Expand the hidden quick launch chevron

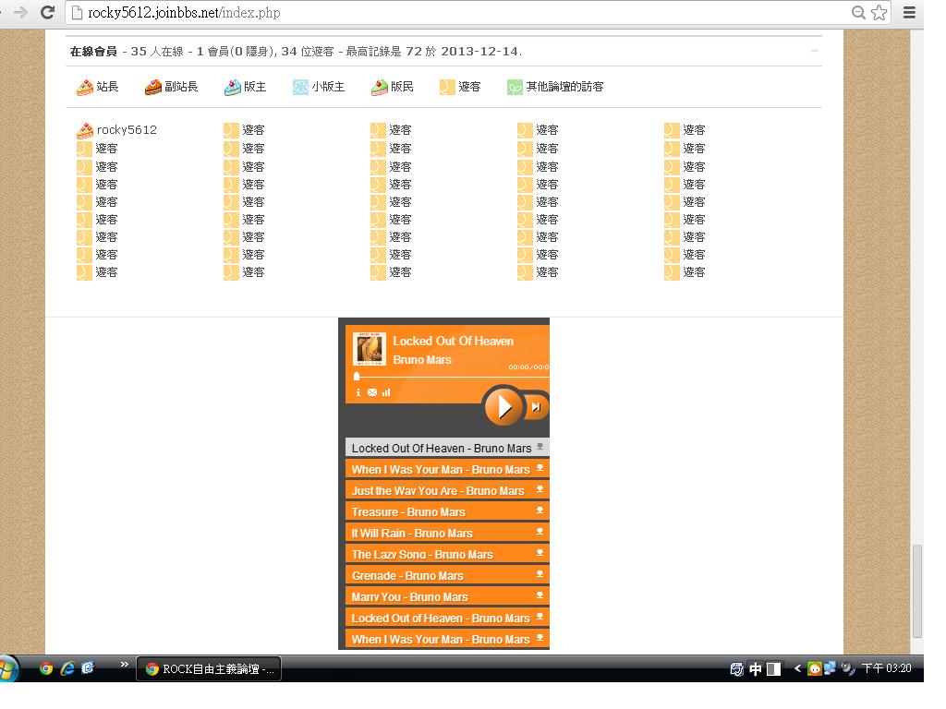(125, 666)
